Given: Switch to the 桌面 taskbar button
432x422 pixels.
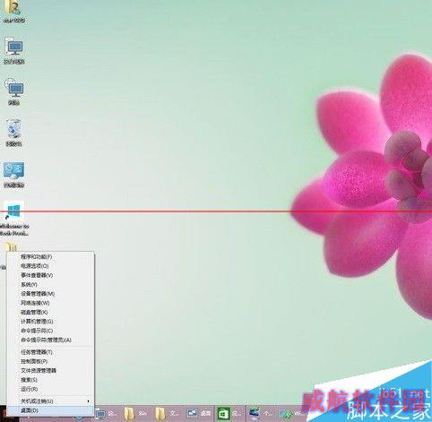Looking at the screenshot, I should pyautogui.click(x=198, y=414).
